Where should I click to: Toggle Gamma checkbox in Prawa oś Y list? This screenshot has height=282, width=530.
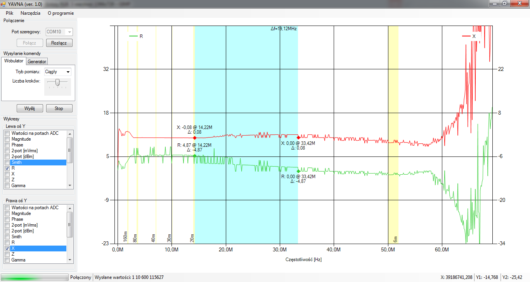pos(7,260)
